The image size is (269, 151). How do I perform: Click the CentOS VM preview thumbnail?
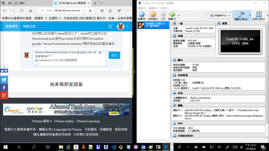pos(240,41)
